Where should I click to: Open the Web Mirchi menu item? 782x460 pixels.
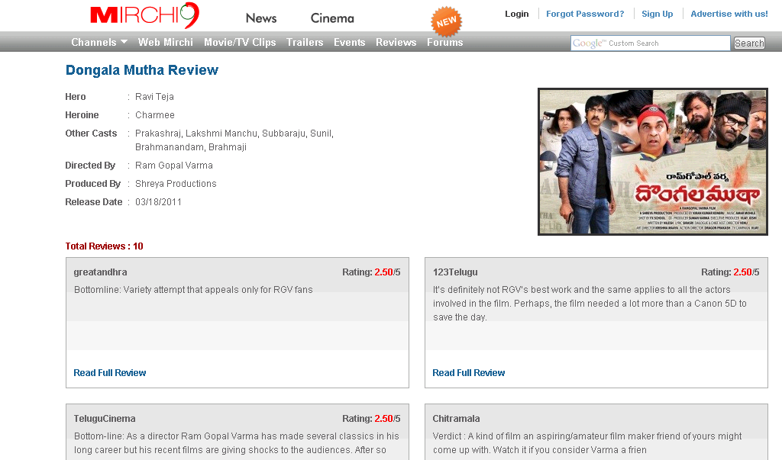click(166, 43)
